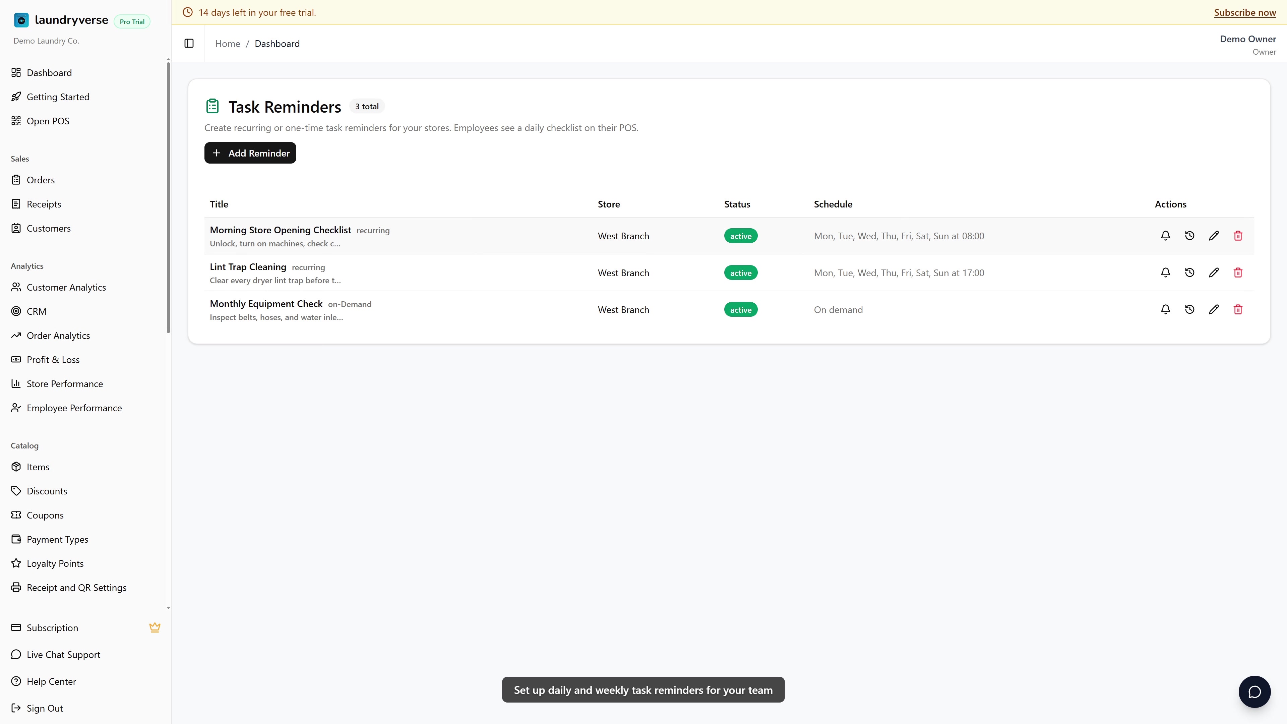1287x724 pixels.
Task: Click the Dashboard breadcrumb
Action: 277,44
